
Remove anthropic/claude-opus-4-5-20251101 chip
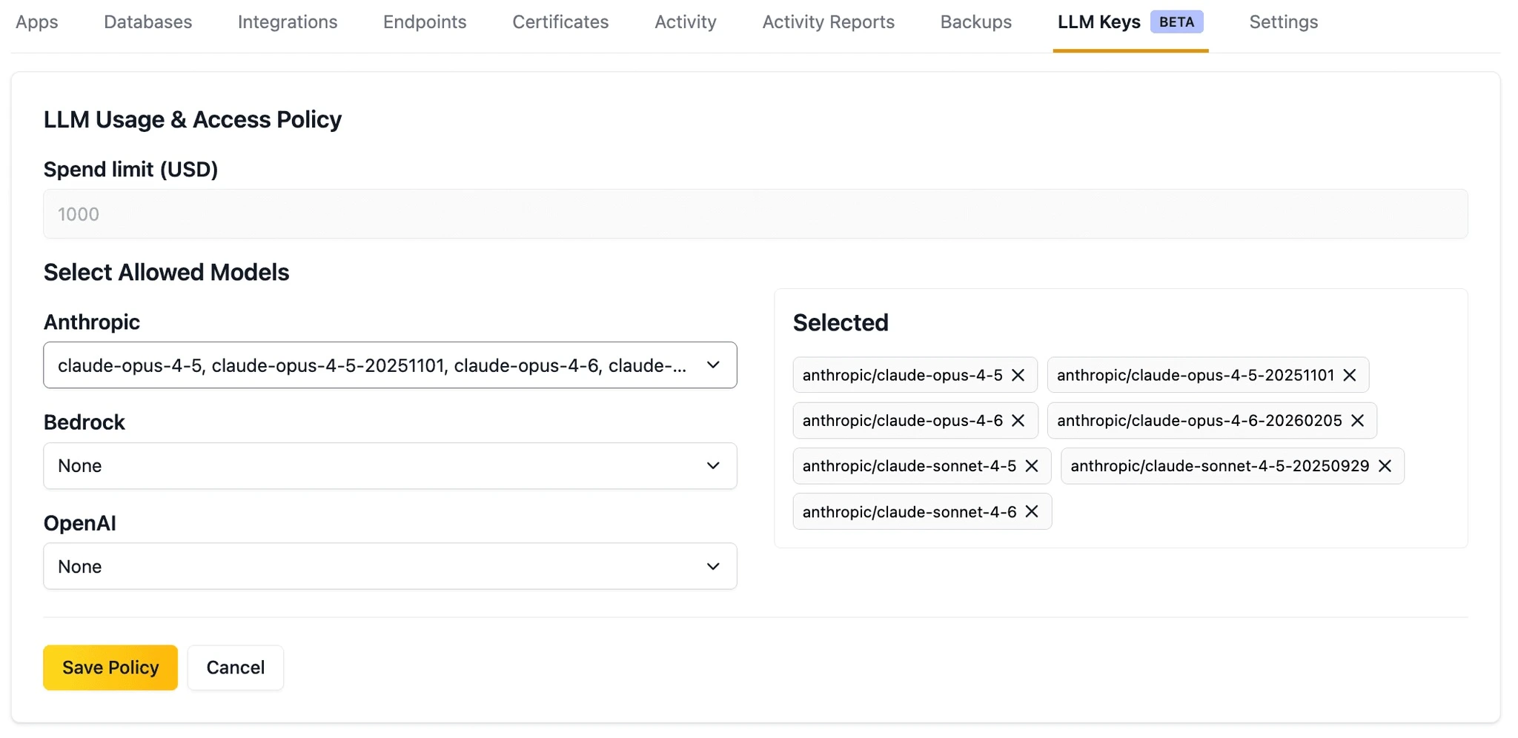[x=1350, y=375]
